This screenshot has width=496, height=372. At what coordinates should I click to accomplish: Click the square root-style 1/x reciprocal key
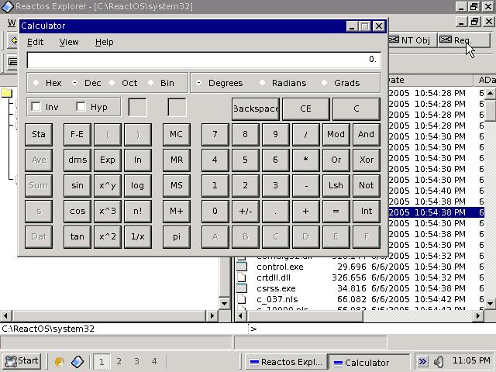[x=137, y=236]
